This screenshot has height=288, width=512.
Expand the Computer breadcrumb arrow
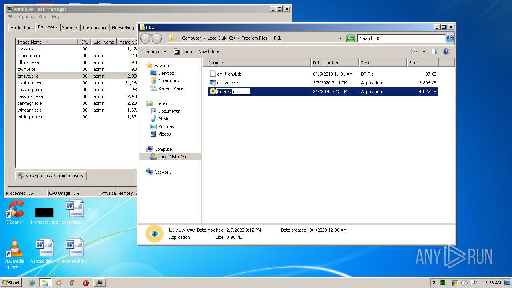(204, 38)
